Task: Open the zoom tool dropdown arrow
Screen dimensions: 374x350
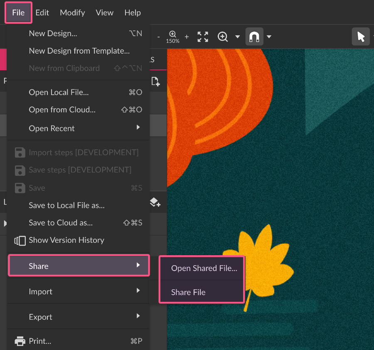Action: (237, 37)
